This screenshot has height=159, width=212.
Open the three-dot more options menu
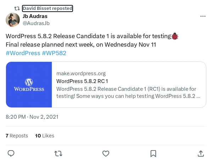coord(203,16)
